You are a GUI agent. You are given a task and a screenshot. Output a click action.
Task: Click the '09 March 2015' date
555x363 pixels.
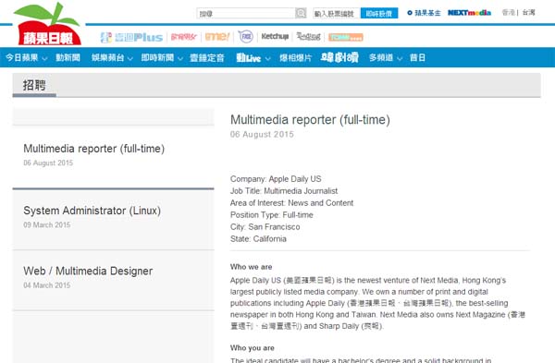pyautogui.click(x=47, y=224)
